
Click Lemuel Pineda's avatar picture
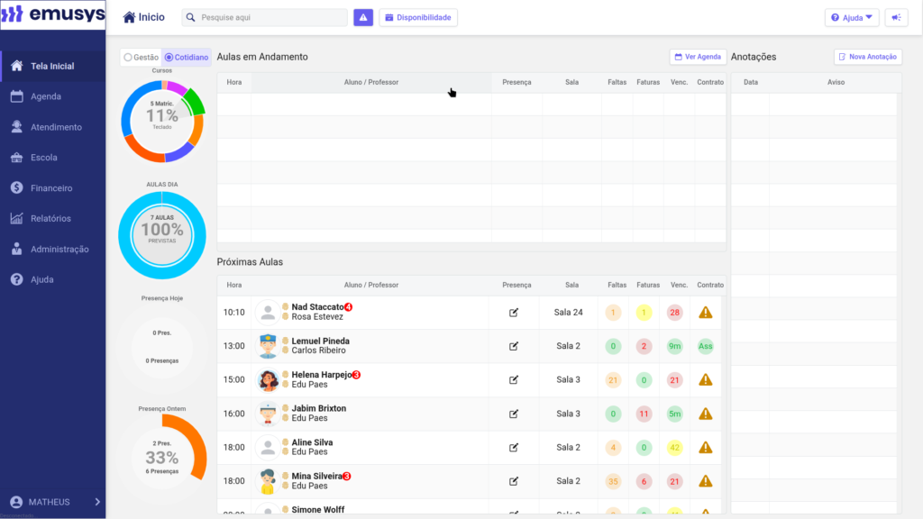(x=268, y=346)
